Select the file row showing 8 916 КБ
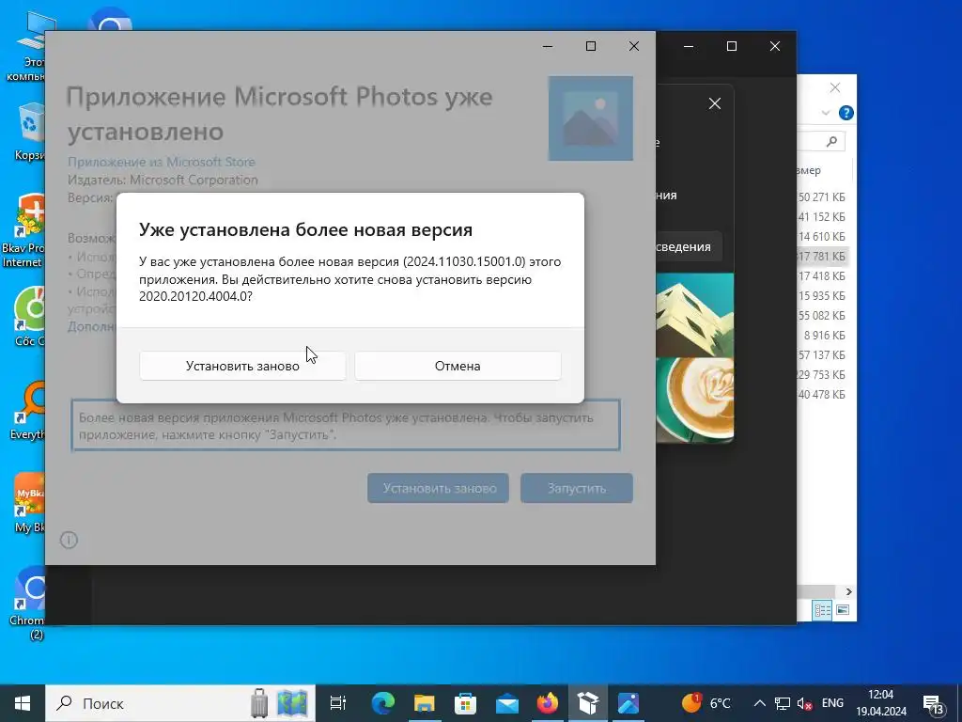The image size is (962, 722). tap(823, 336)
